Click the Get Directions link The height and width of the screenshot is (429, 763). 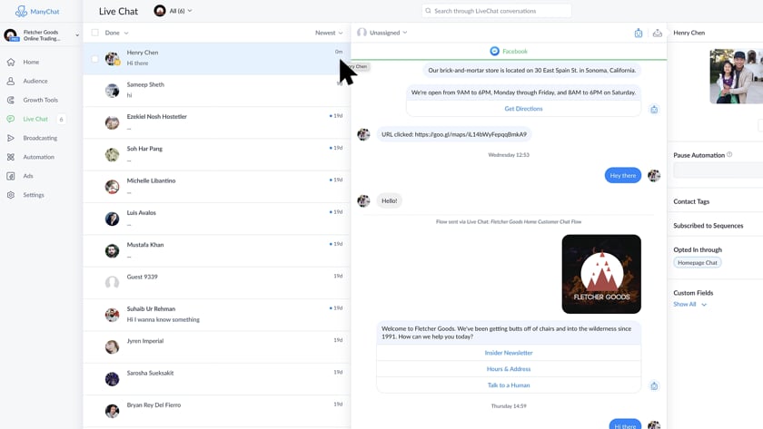(x=523, y=109)
